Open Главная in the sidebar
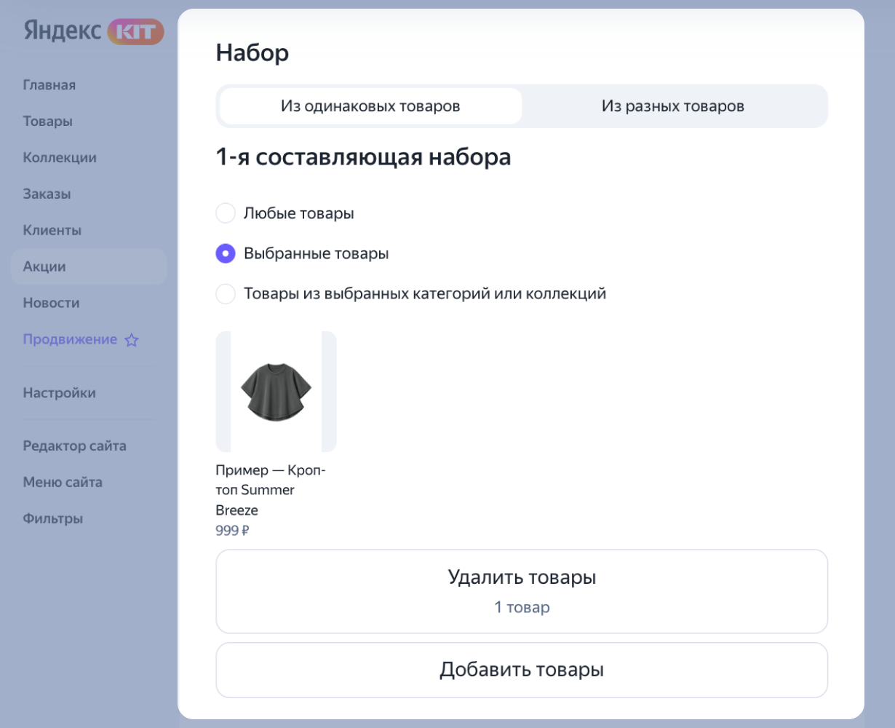The width and height of the screenshot is (895, 728). (x=49, y=85)
